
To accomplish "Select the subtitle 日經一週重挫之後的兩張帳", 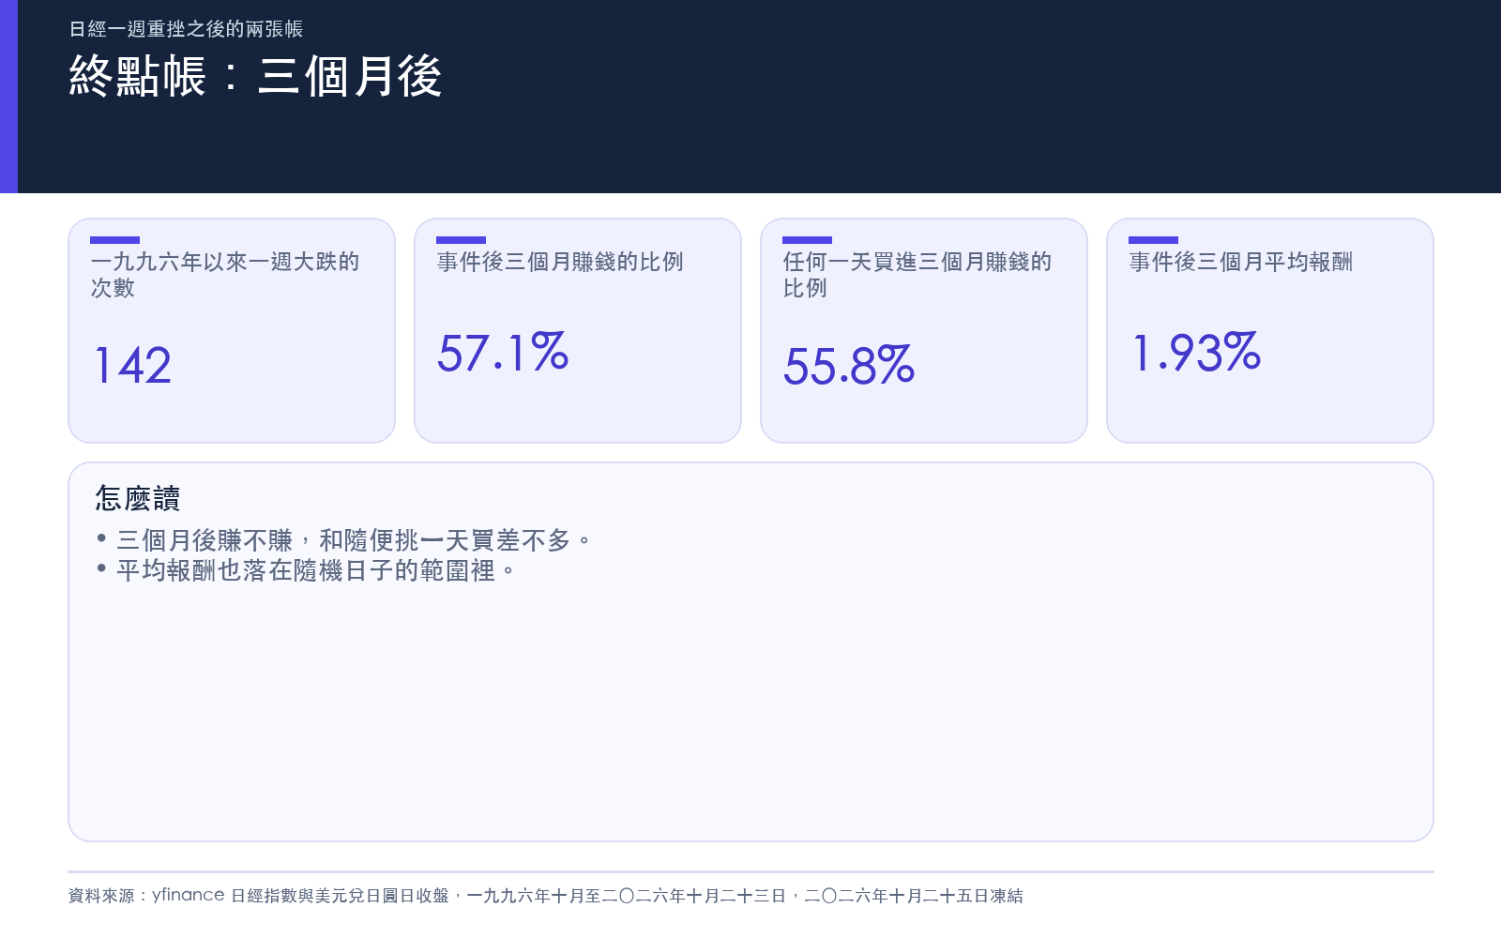I will point(186,29).
